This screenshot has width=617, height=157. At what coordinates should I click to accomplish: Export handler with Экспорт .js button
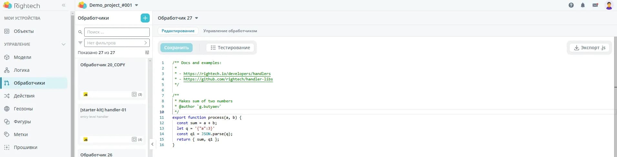[x=589, y=48]
